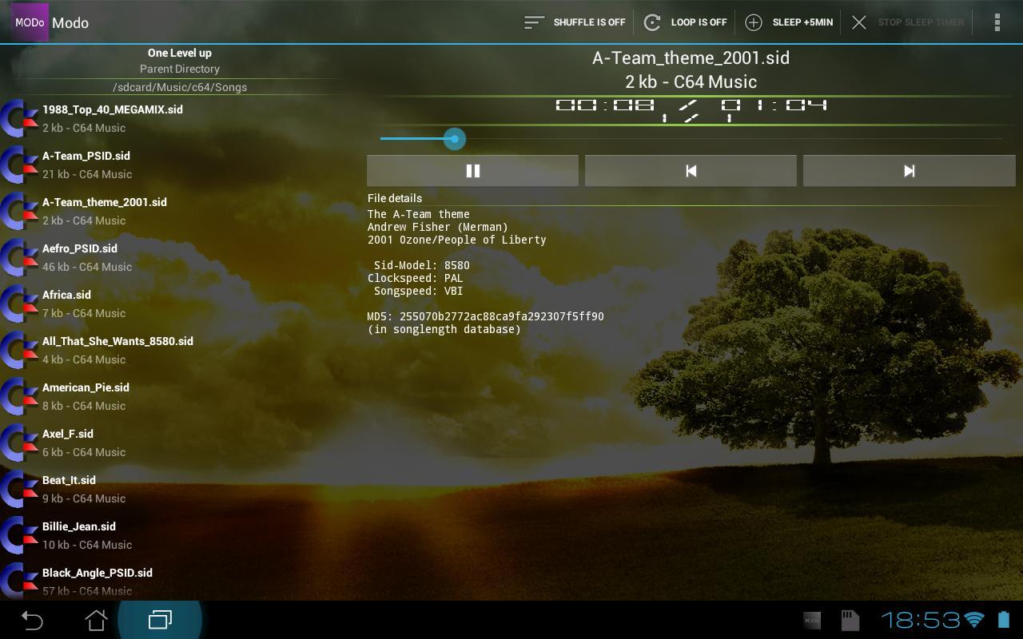Image resolution: width=1023 pixels, height=639 pixels.
Task: Click the shuffle lines icon
Action: (534, 22)
